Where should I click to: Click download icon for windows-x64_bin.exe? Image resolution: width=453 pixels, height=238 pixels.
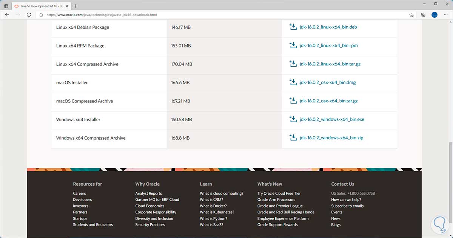click(293, 119)
